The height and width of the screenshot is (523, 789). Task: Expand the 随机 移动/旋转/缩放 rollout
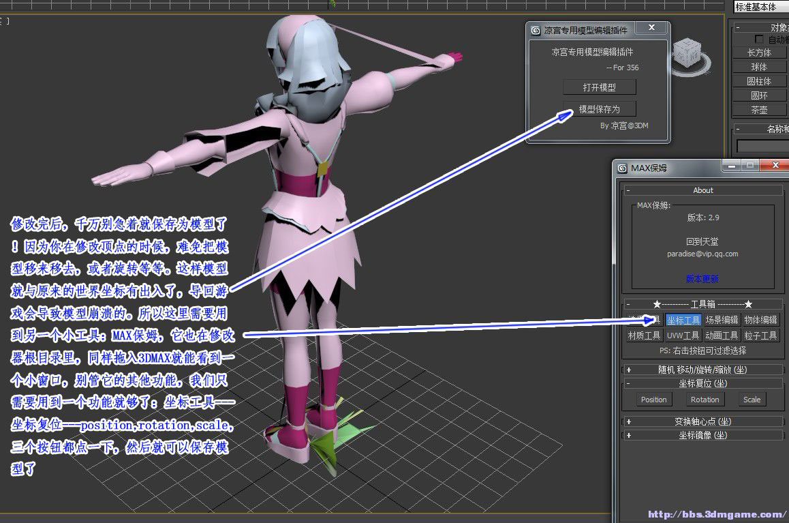[x=628, y=370]
